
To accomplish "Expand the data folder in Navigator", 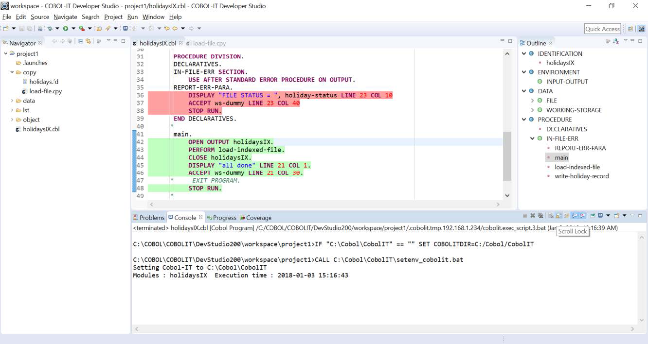I will (x=12, y=101).
